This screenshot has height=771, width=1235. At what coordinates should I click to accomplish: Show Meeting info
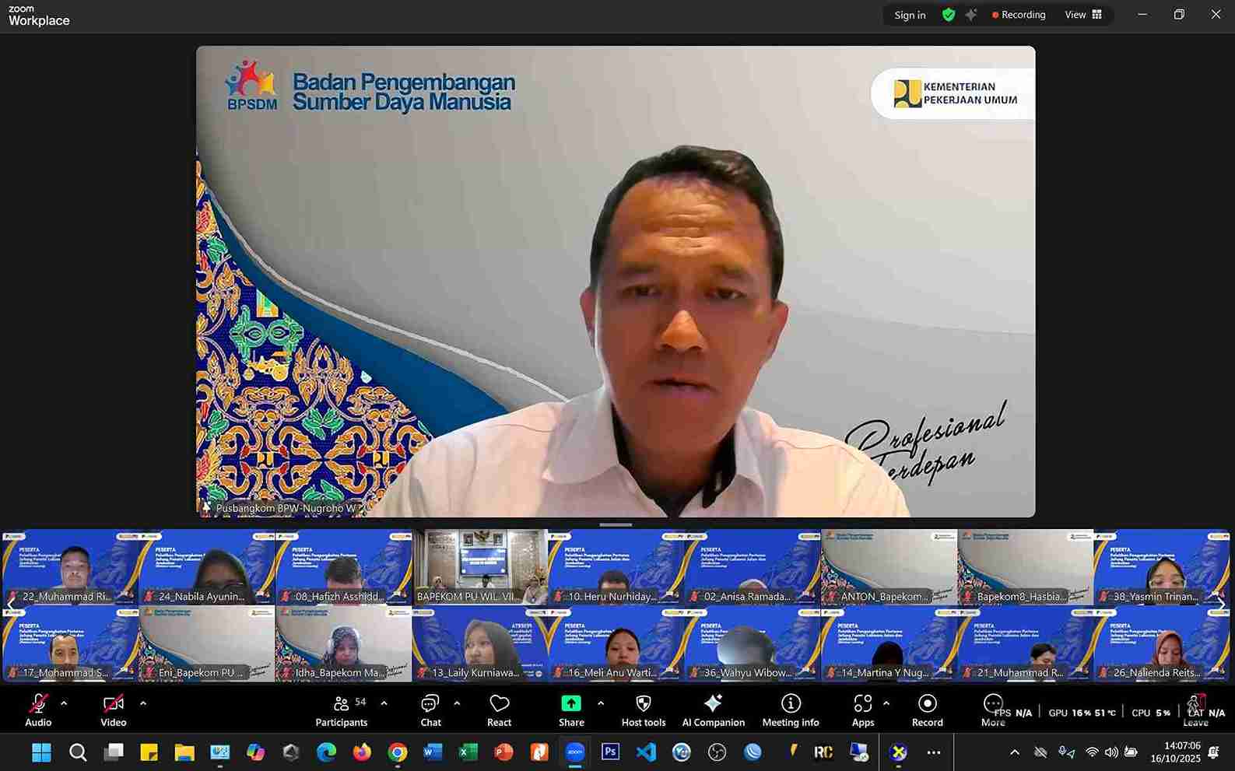click(x=790, y=710)
